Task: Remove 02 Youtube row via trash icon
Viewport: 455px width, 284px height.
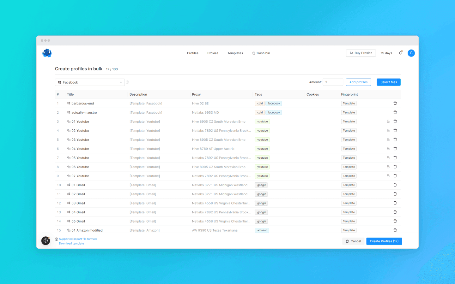Action: (395, 130)
